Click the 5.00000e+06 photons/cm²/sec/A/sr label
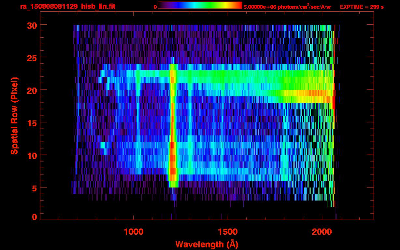This screenshot has height=250, width=400. [x=287, y=7]
